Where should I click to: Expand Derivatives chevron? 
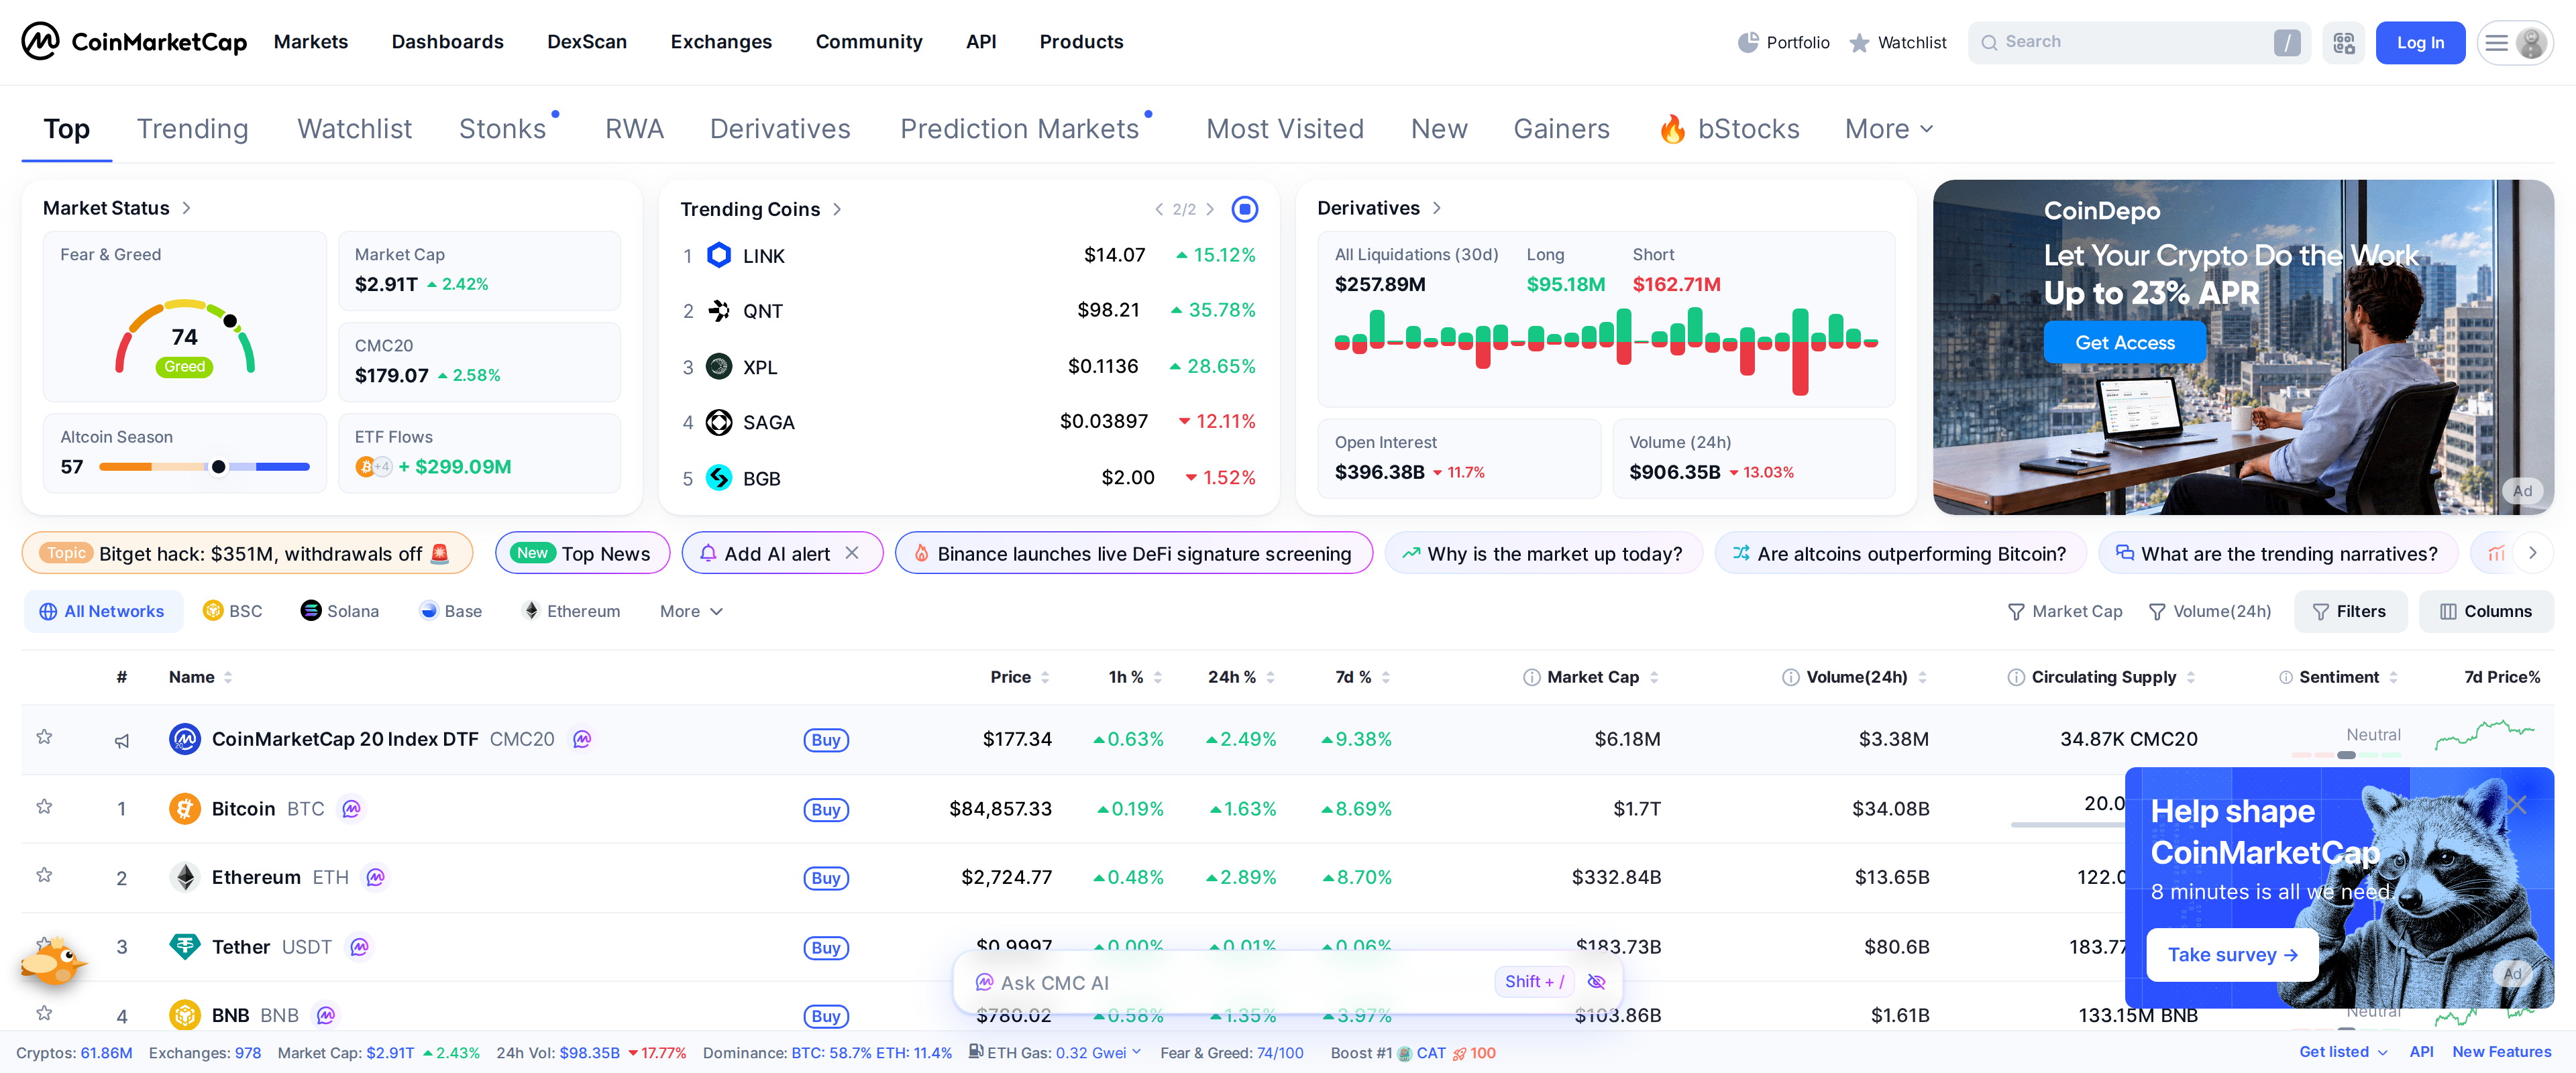tap(1436, 208)
